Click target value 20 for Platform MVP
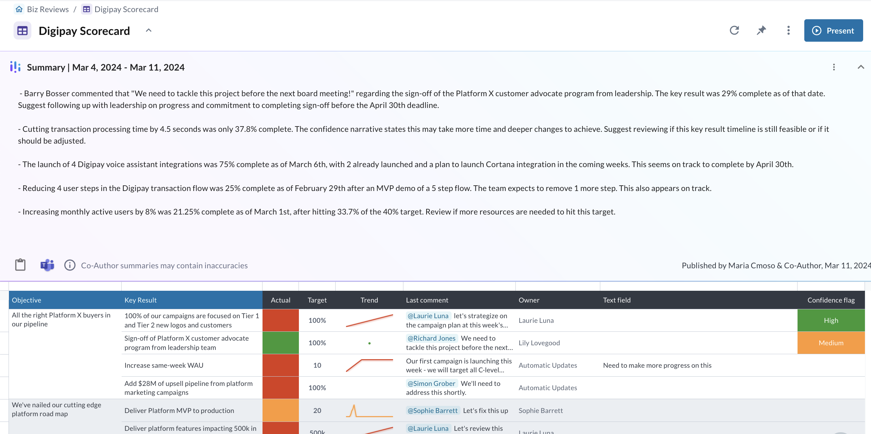871x434 pixels. [x=317, y=410]
